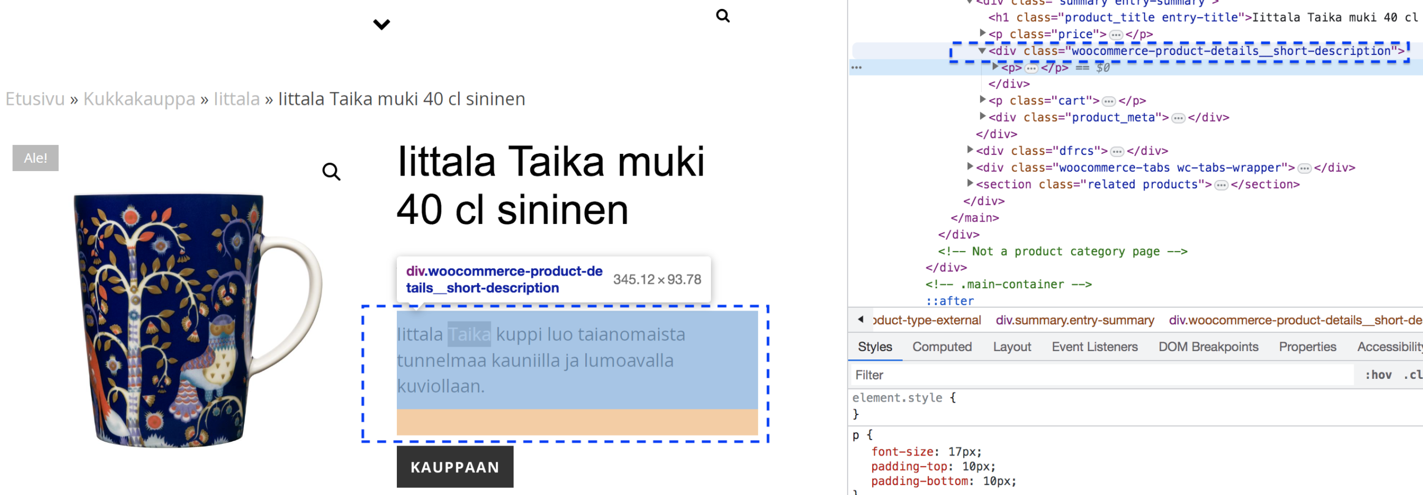Expand ellipsis badge in product_meta div
This screenshot has width=1423, height=495.
coord(1178,118)
